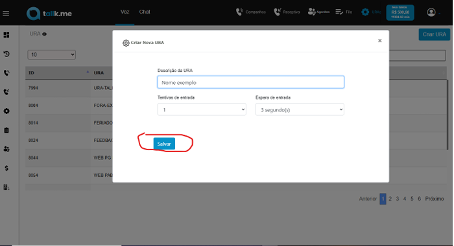
Task: Open the dashboard grid icon in sidebar
Action: tap(6, 35)
